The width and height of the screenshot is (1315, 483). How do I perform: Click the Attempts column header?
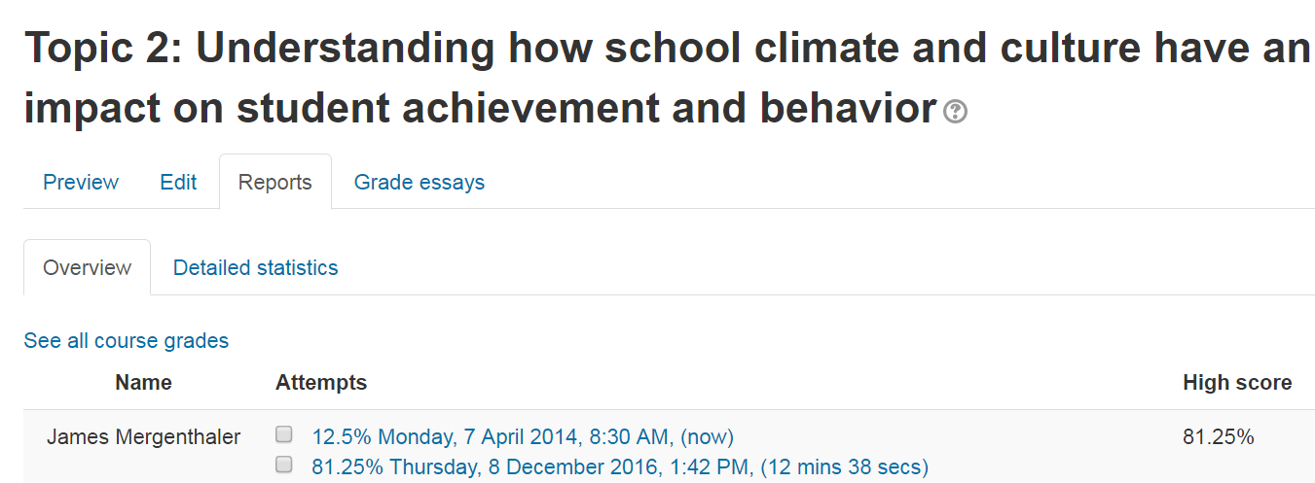(x=321, y=383)
